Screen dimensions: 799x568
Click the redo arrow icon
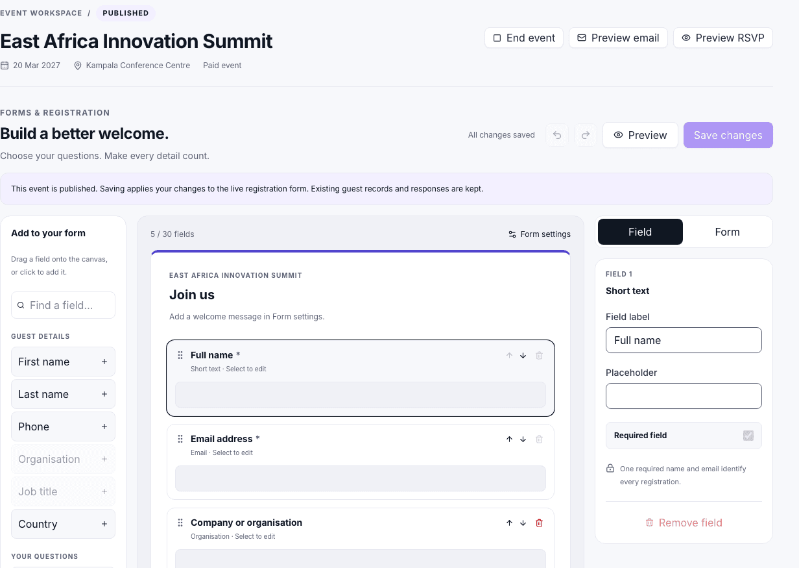point(586,135)
